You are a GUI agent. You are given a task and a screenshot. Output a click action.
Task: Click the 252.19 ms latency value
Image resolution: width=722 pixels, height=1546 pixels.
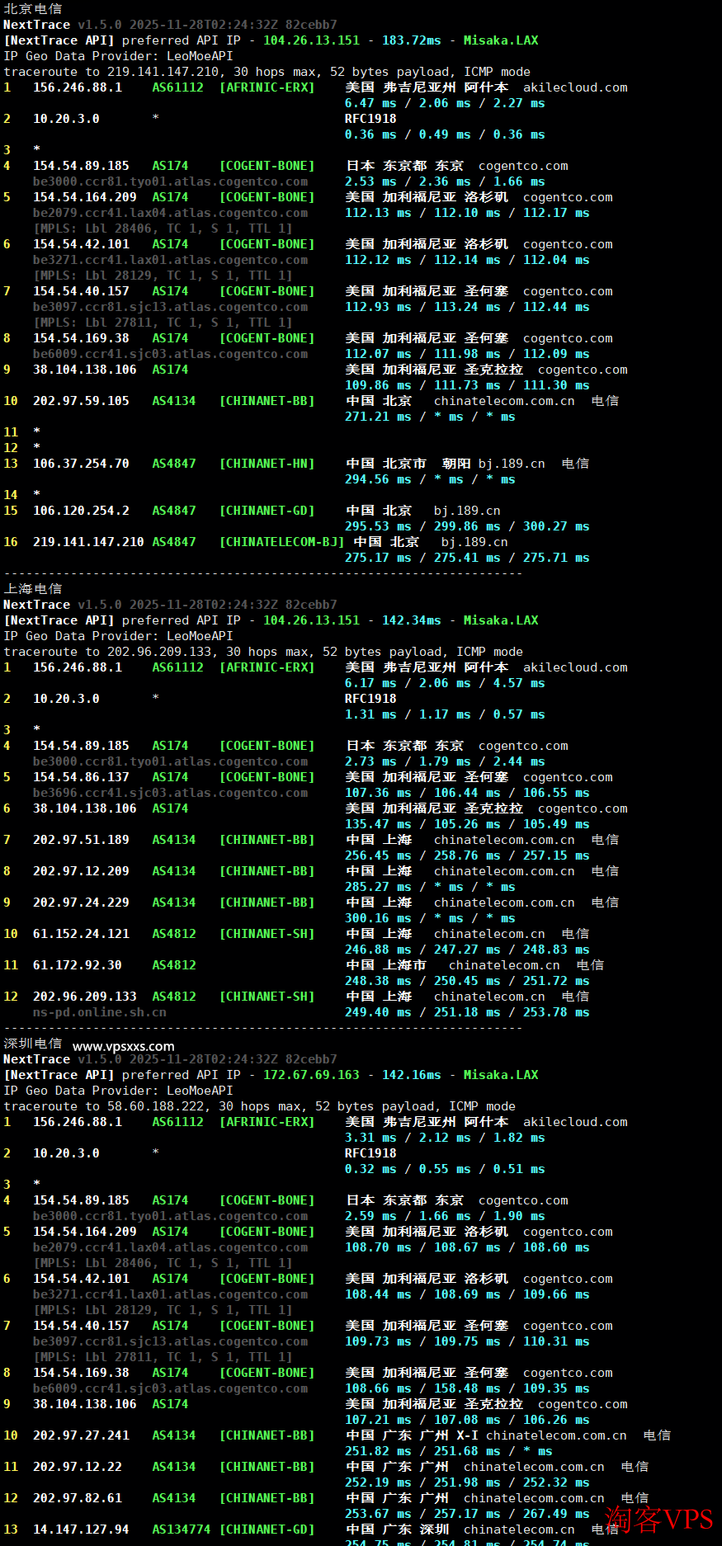point(378,1482)
